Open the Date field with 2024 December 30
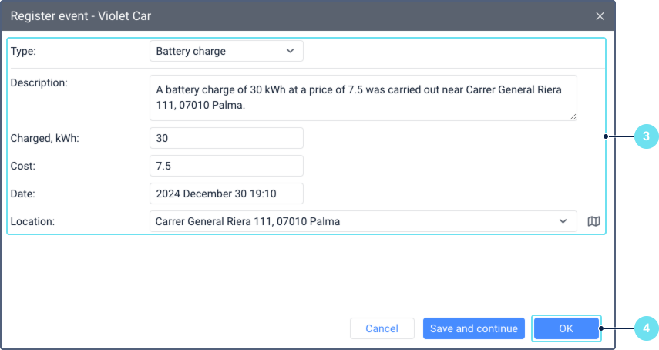This screenshot has width=659, height=350. click(x=226, y=194)
